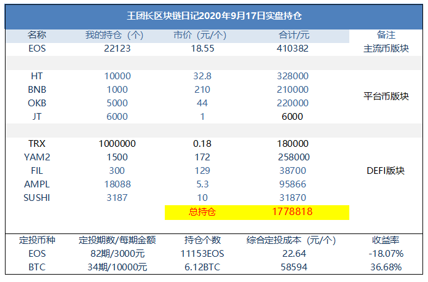Click the return rate 36.68%
This screenshot has width=428, height=282.
tap(386, 267)
